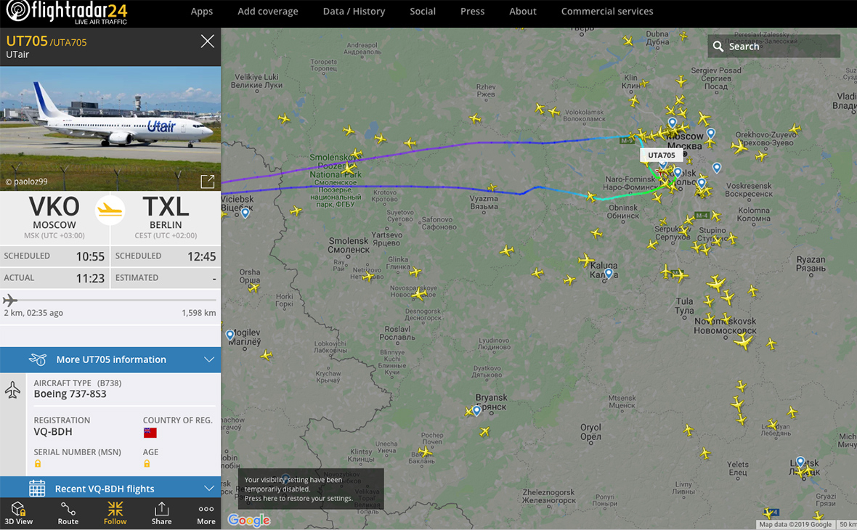Open the 3D View mode
This screenshot has width=857, height=530.
coord(19,513)
